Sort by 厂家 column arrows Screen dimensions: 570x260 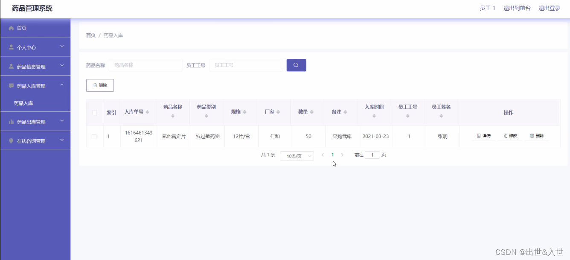coord(278,112)
